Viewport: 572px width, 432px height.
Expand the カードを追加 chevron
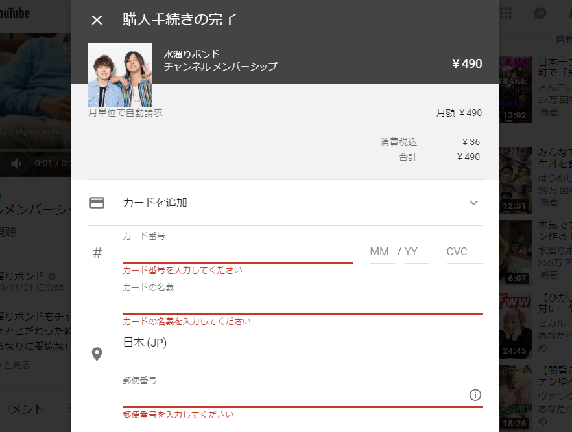[x=473, y=203]
